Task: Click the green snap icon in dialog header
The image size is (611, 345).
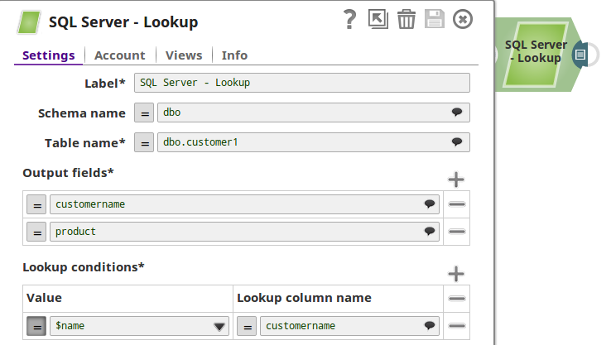Action: 29,22
